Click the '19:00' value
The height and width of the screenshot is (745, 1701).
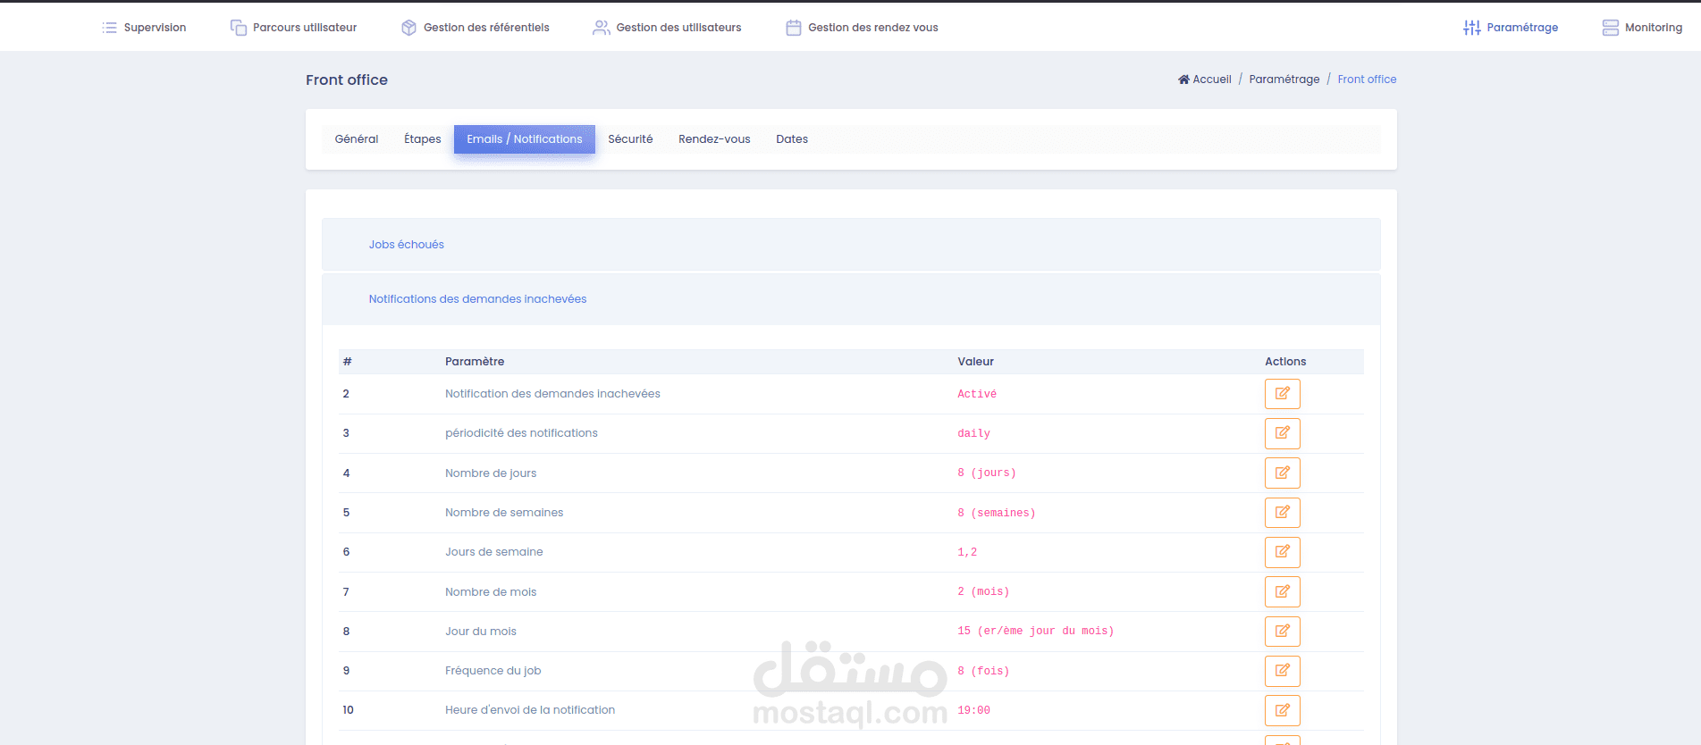pyautogui.click(x=973, y=710)
